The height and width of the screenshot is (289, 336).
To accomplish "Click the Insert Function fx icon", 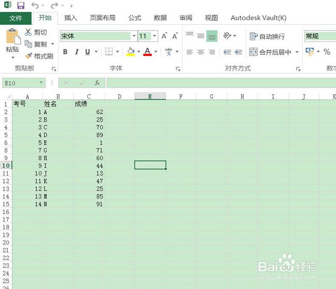I will tap(97, 83).
